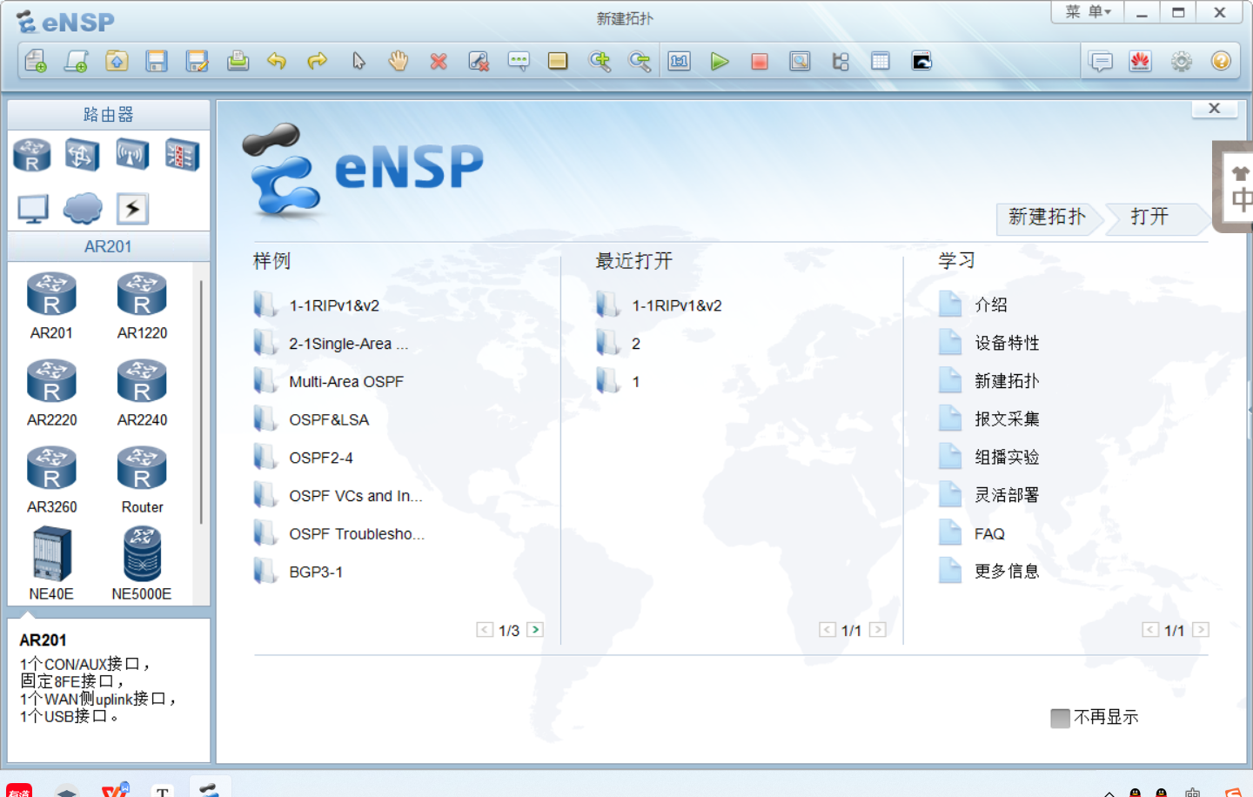The image size is (1253, 797).
Task: Start devices with the green play icon
Action: pos(720,61)
